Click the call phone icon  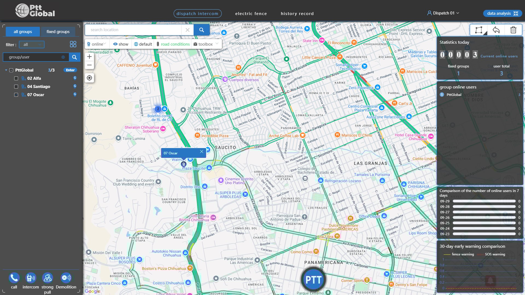(x=14, y=278)
